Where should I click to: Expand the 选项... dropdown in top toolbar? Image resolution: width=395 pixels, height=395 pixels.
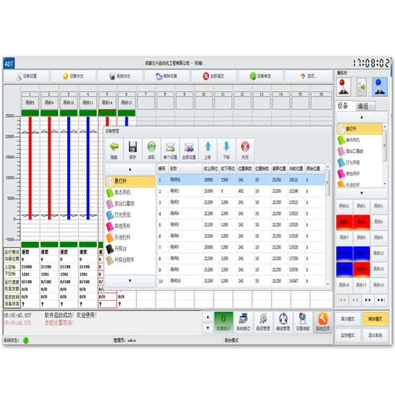(x=308, y=76)
